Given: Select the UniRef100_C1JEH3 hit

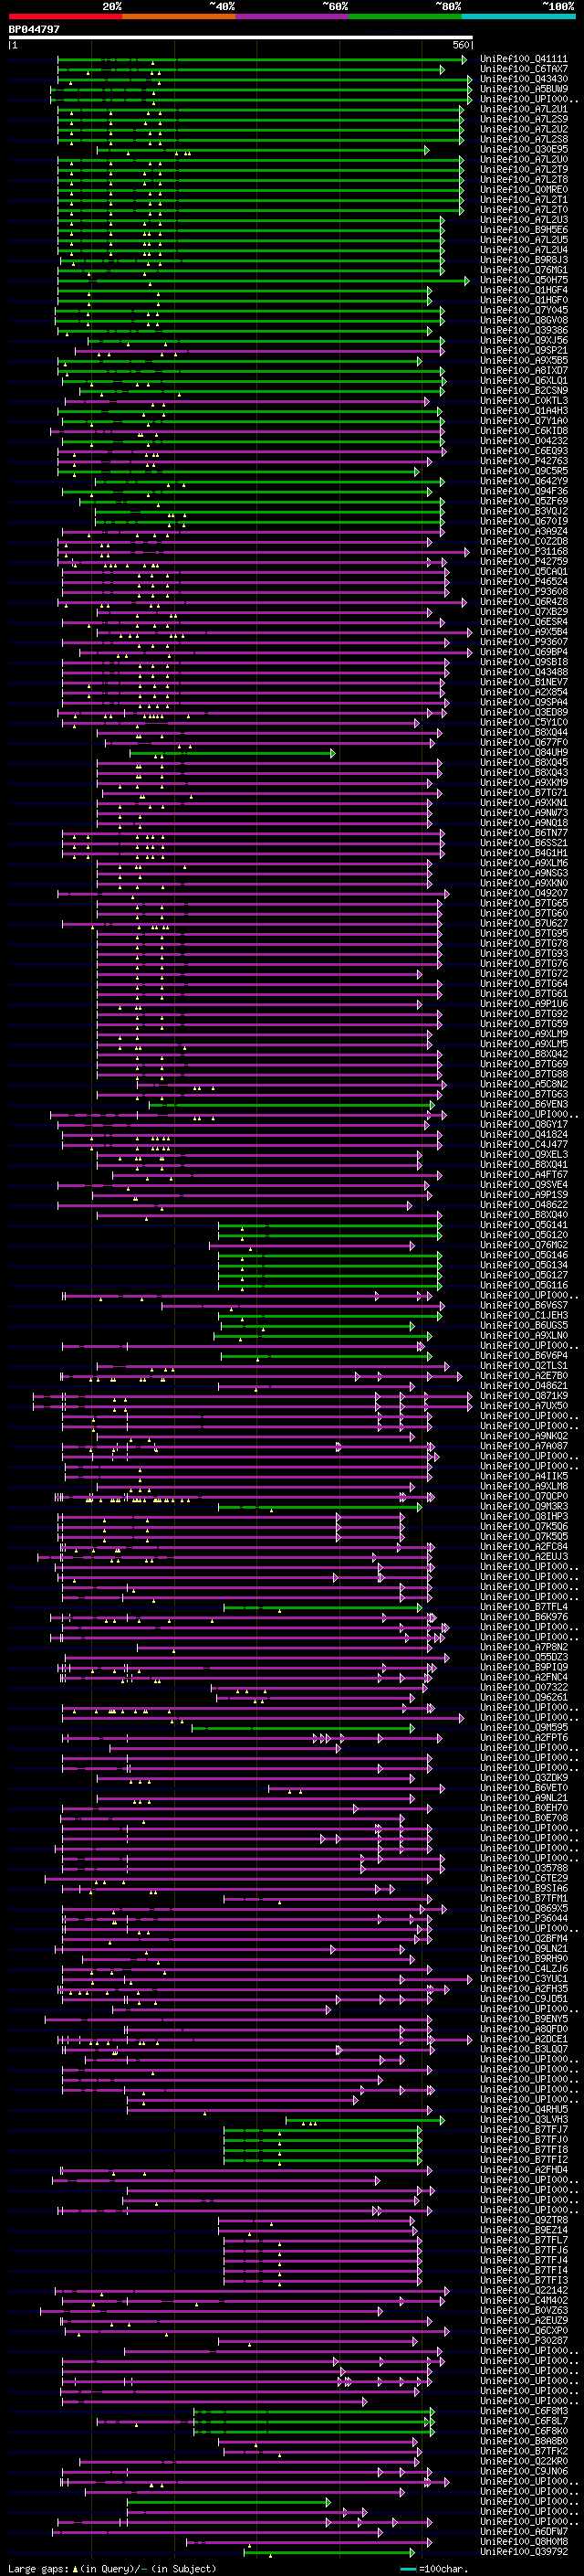Looking at the screenshot, I should click(x=524, y=1315).
